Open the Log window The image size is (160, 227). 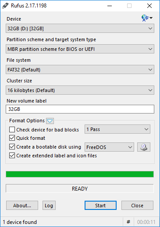(x=49, y=206)
